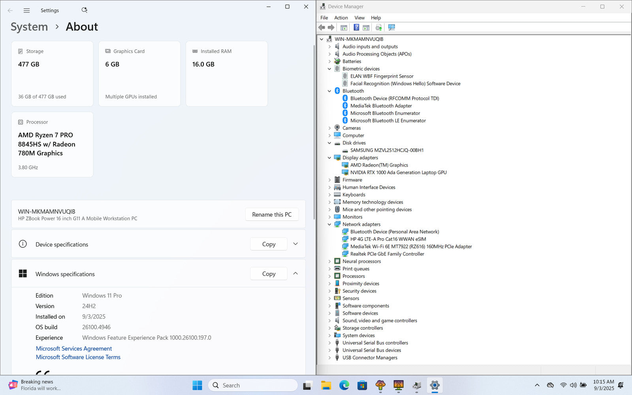632x395 pixels.
Task: Open the View menu in Device Manager
Action: pos(359,18)
